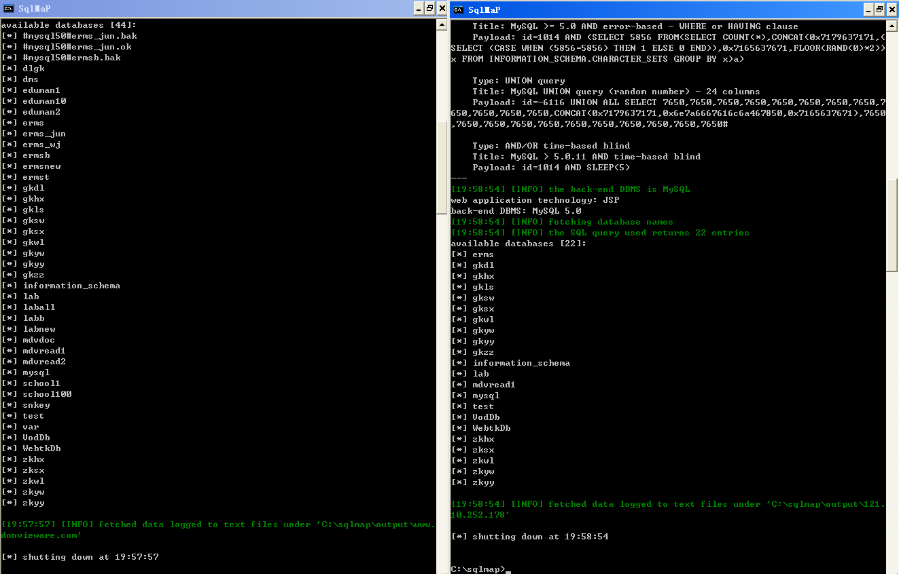Click the 'snkey' database line
Screen dimensions: 899x574
coord(36,405)
